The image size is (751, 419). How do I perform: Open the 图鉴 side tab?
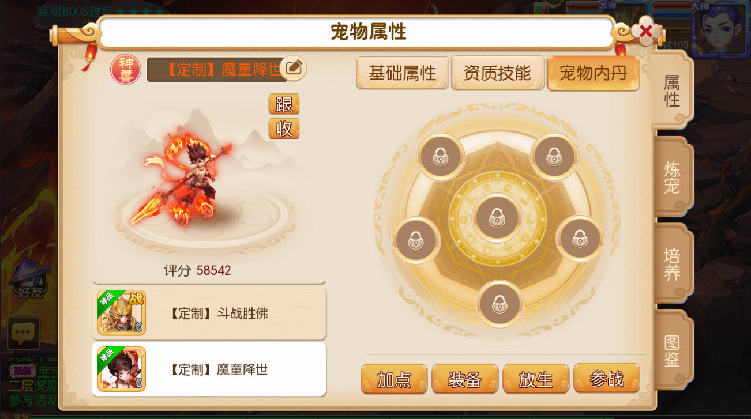click(x=673, y=350)
